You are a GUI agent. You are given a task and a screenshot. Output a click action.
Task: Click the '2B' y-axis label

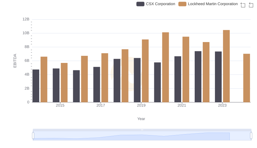27,88
